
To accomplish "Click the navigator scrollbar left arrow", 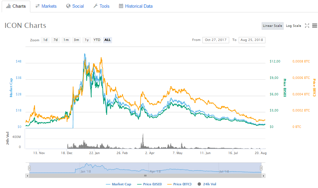I will [x=27, y=176].
